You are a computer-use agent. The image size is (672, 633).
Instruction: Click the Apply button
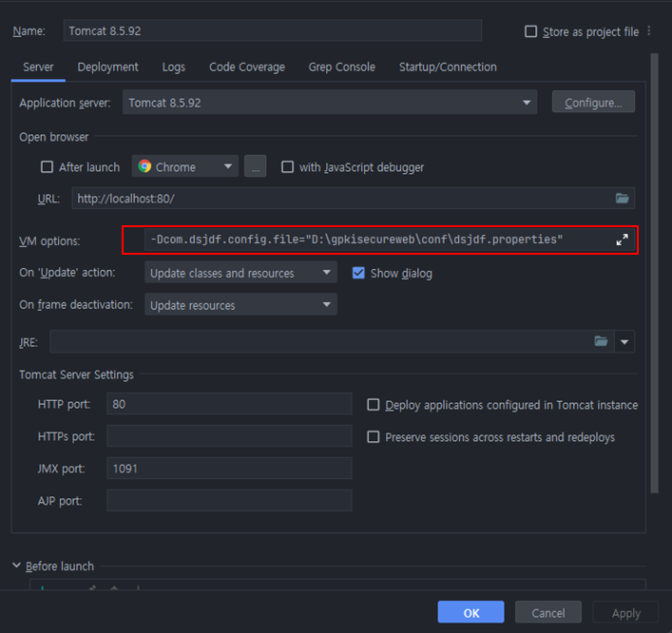pos(625,612)
